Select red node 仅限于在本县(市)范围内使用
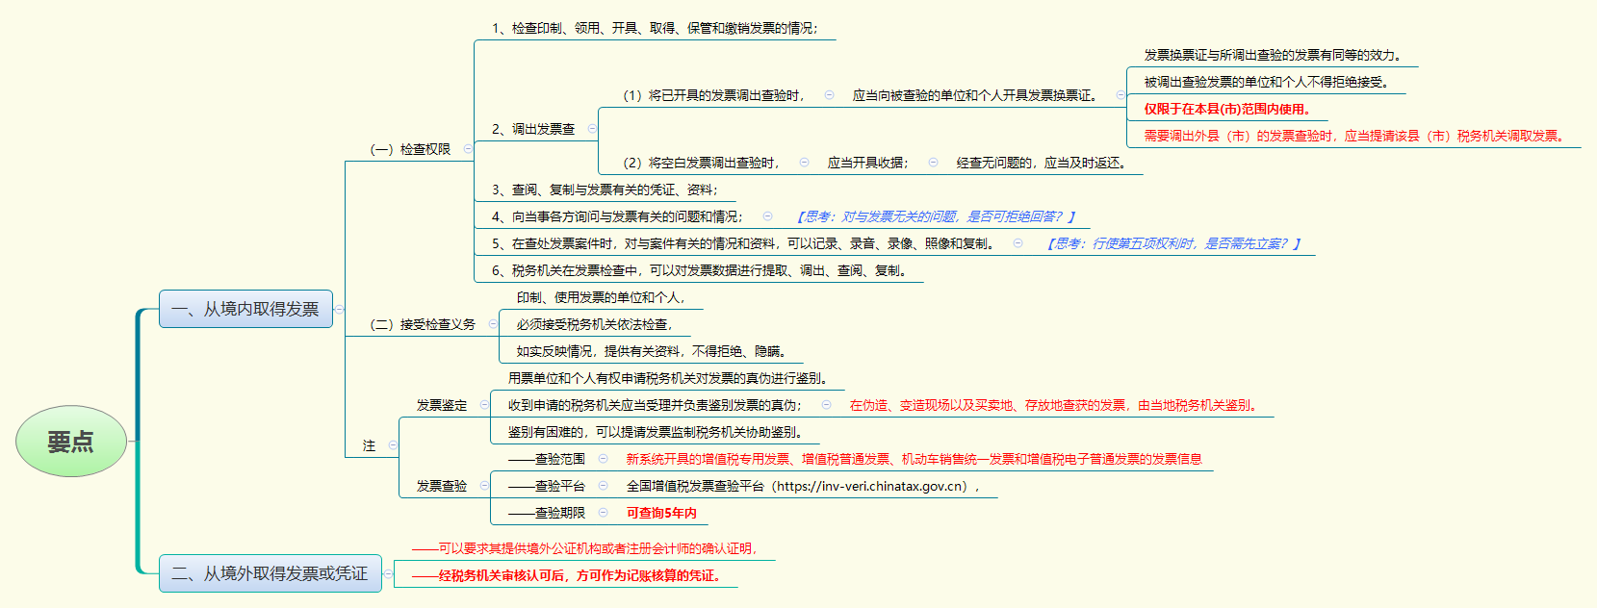This screenshot has height=608, width=1597. pos(1227,109)
